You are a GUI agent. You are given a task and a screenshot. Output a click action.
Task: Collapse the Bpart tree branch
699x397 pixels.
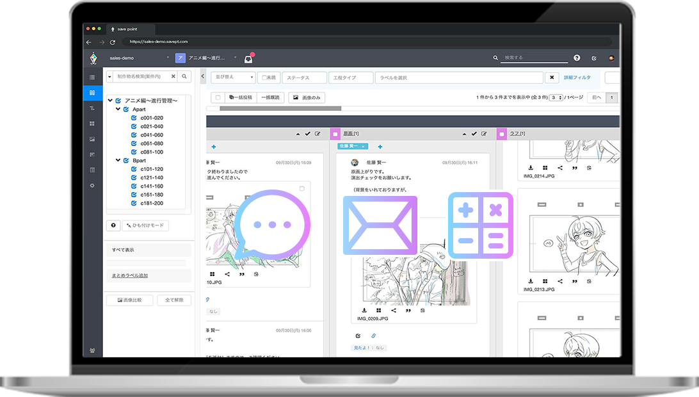pos(118,160)
